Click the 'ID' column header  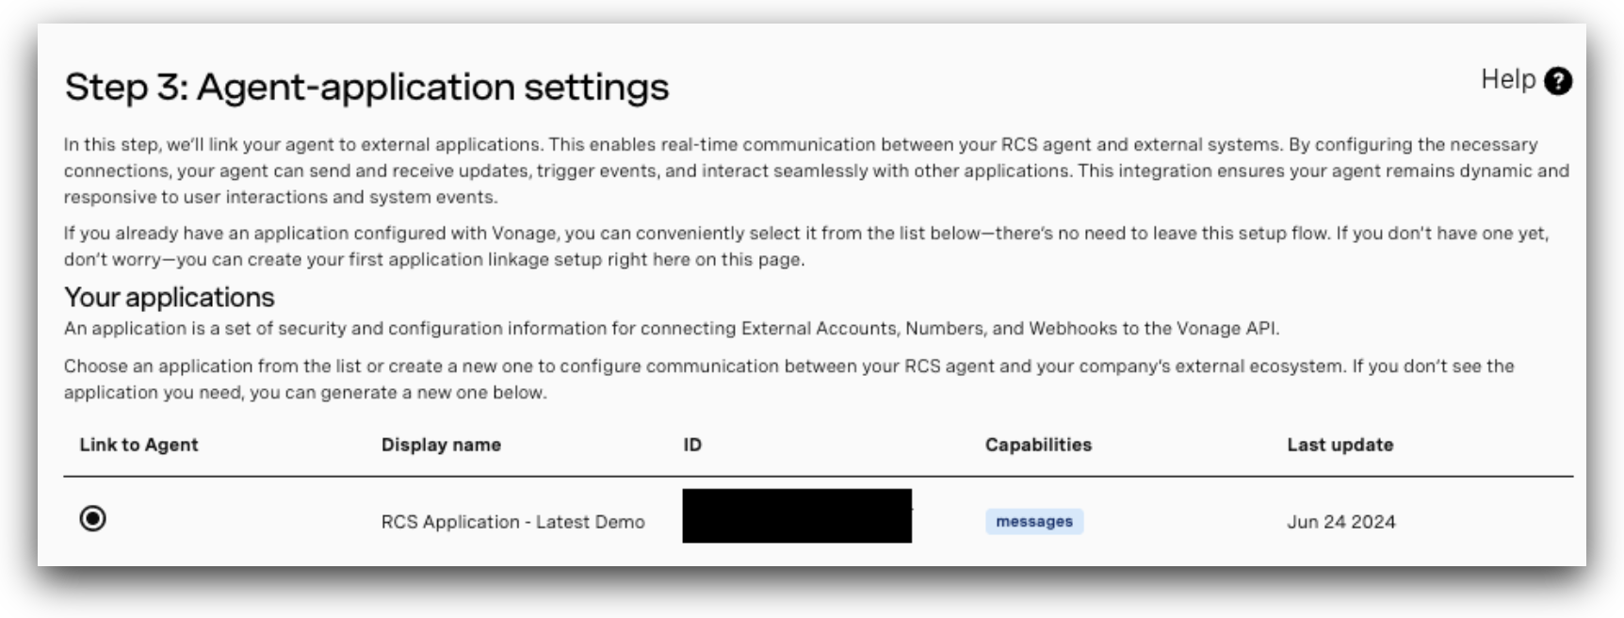[692, 445]
